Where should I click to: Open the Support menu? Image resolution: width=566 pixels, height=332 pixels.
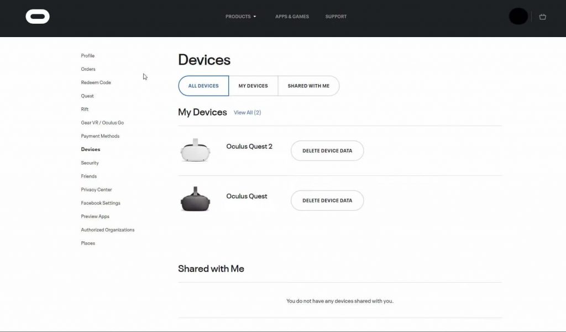point(336,17)
